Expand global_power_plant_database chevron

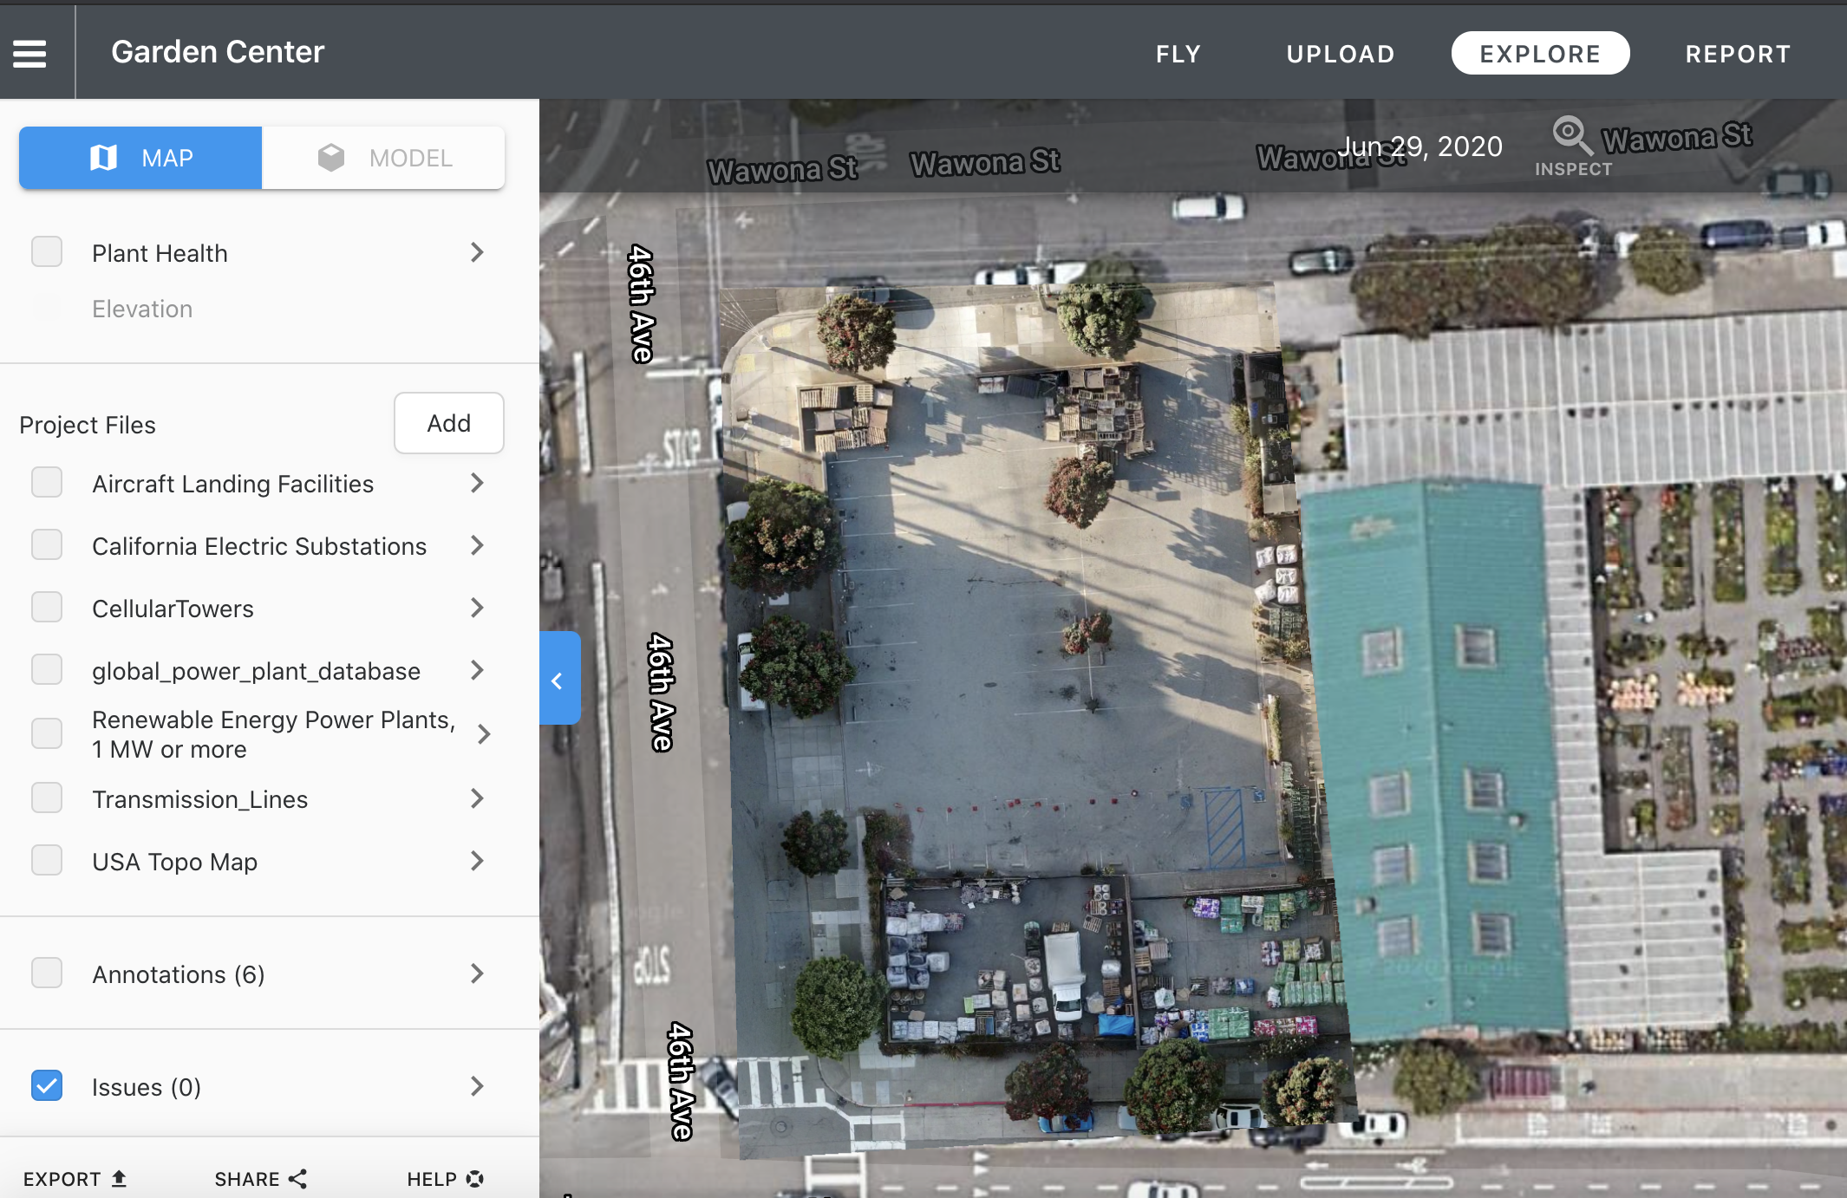[x=477, y=670]
